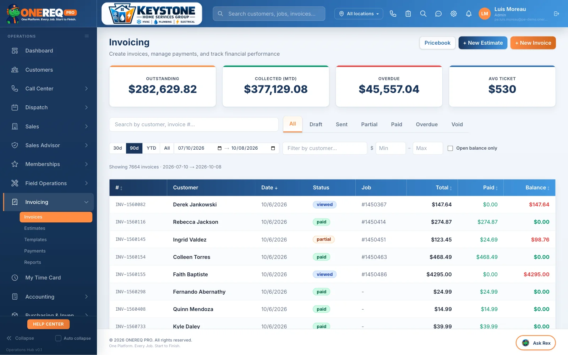568x355 pixels.
Task: Click the magnifier icon next to clipboard
Action: click(423, 13)
